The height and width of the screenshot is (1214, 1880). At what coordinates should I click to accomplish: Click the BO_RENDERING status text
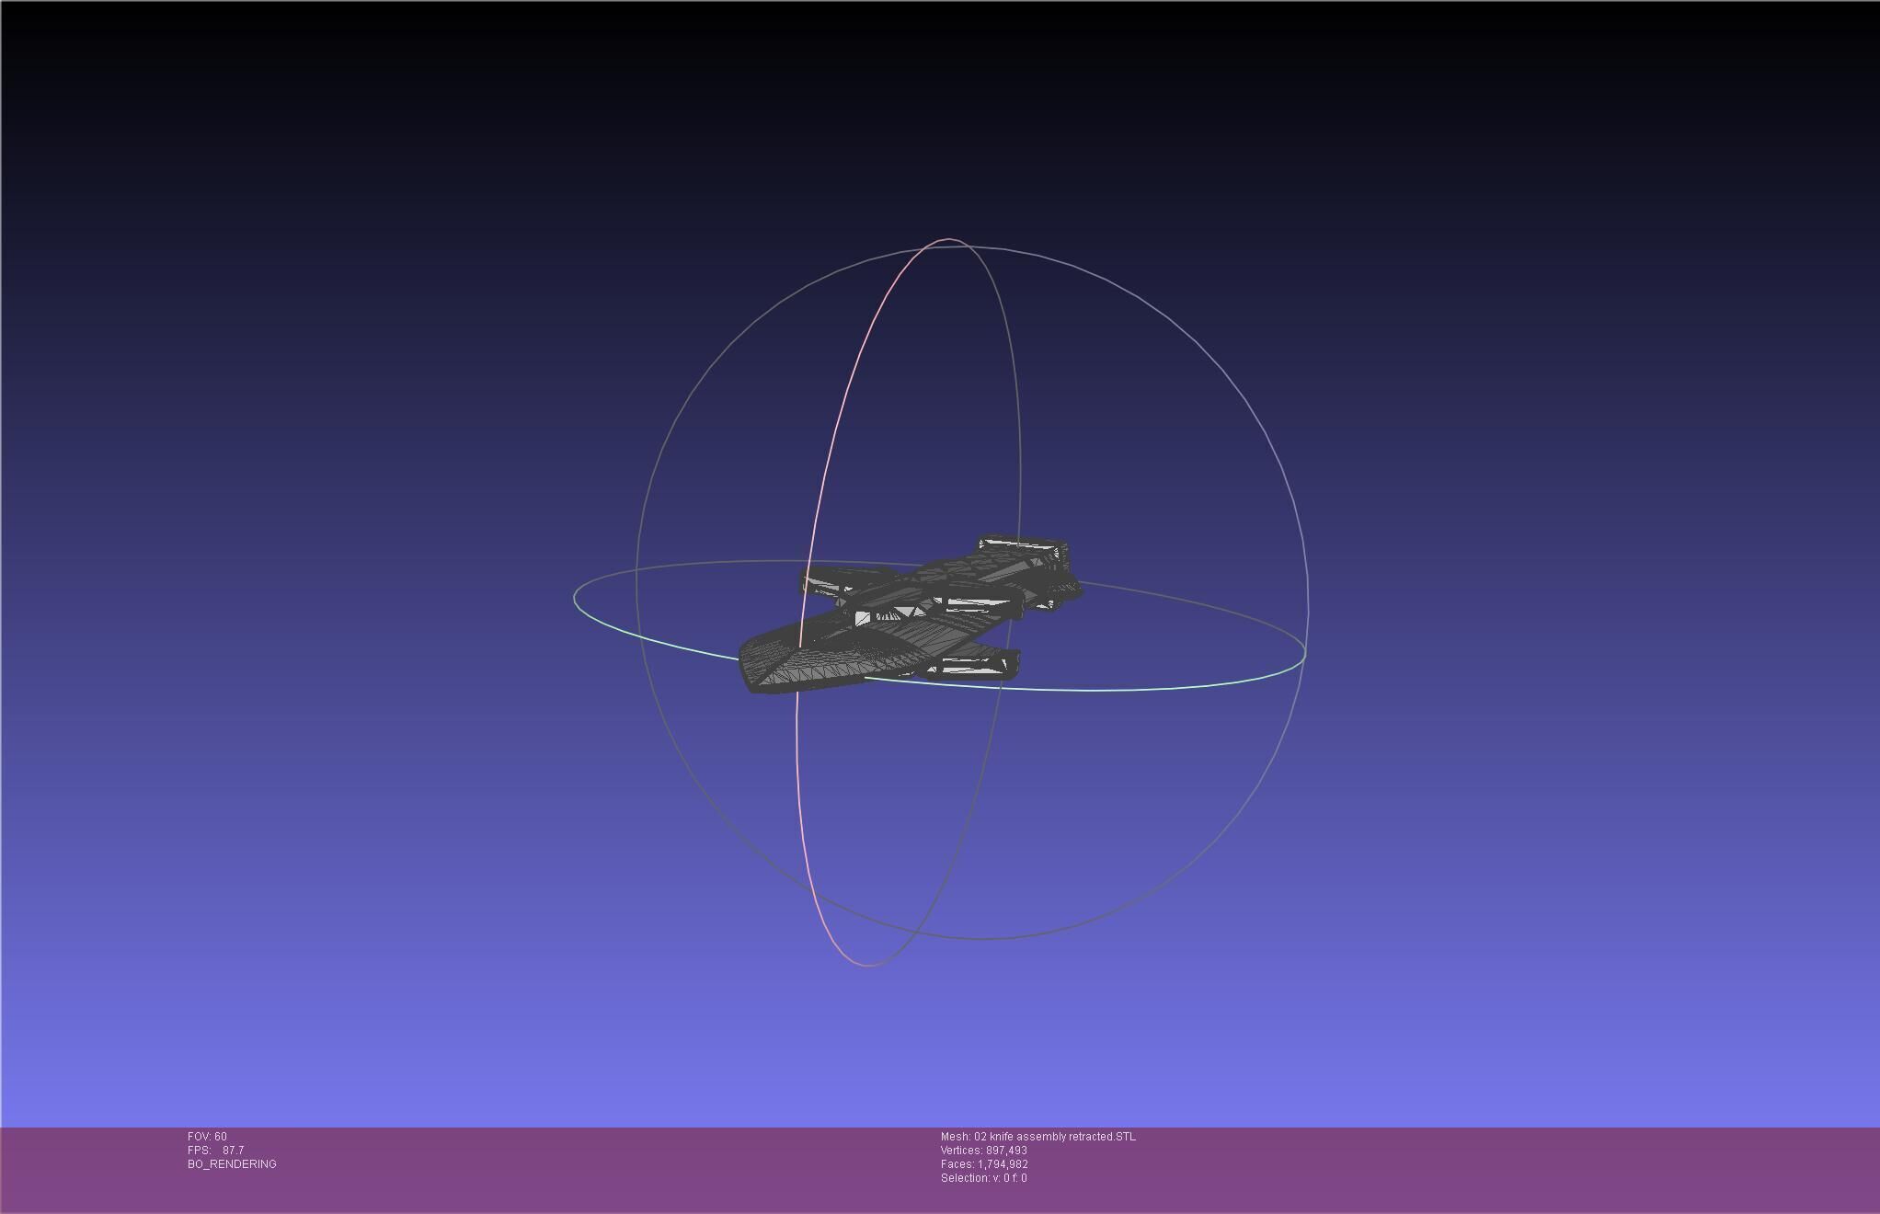232,1164
